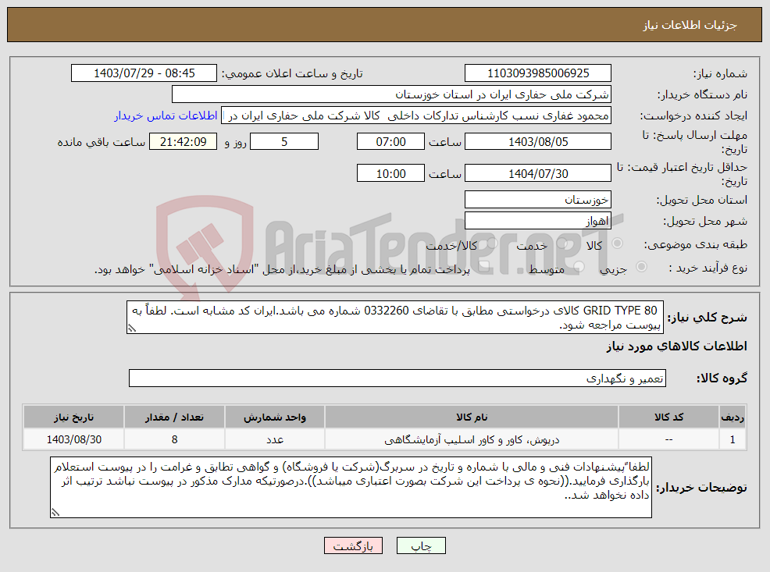The width and height of the screenshot is (770, 572).
Task: Click the general description text area GRID TYPE 80
Action: point(395,318)
